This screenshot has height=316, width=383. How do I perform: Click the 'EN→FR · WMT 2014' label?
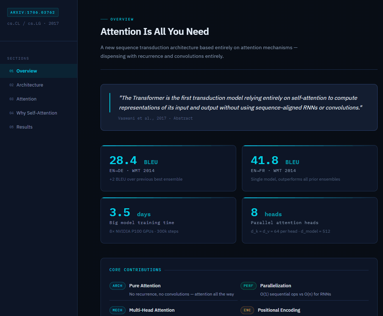273,171
